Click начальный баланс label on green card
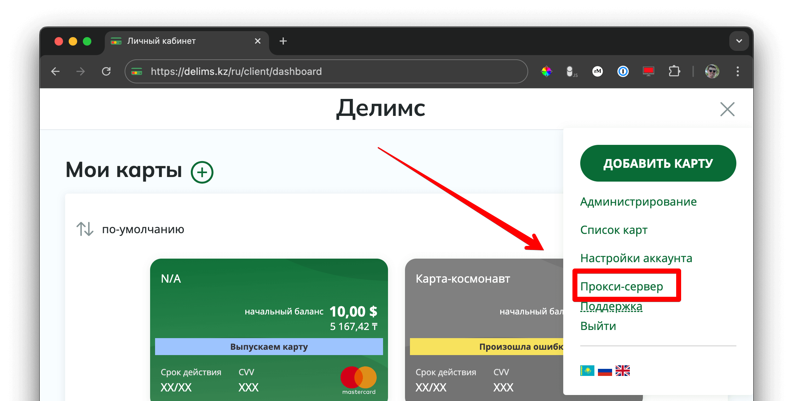The width and height of the screenshot is (793, 401). click(x=284, y=312)
